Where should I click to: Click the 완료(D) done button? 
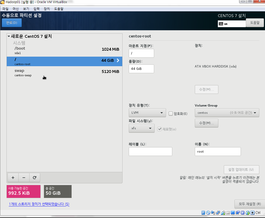pos(12,22)
